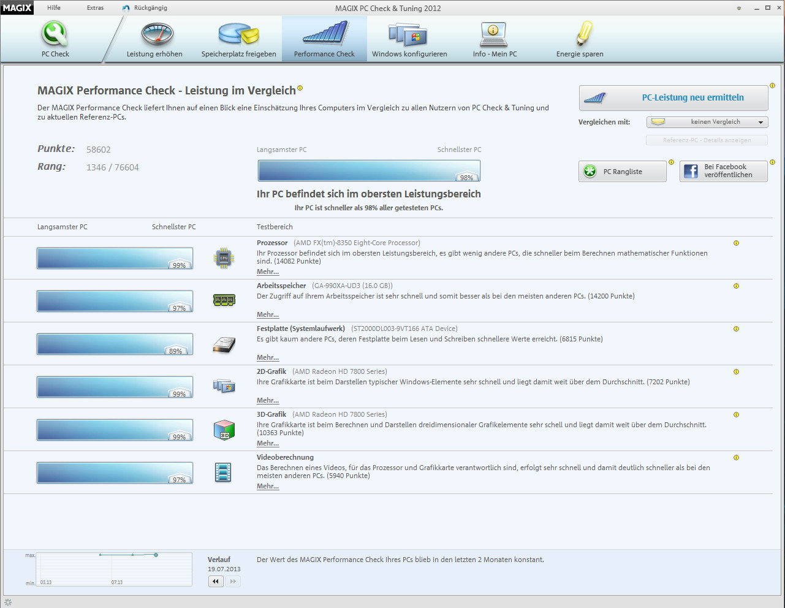Screen dimensions: 785x608
Task: Click the info icon beside the Performance Check heading
Action: 300,88
